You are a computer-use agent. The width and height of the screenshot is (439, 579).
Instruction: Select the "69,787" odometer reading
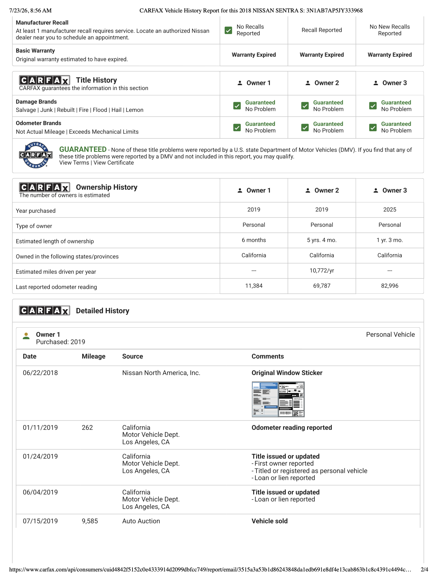(322, 286)
